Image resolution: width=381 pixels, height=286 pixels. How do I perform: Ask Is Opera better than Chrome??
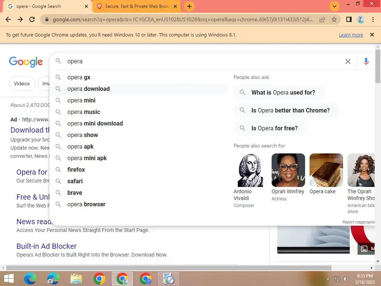286,110
